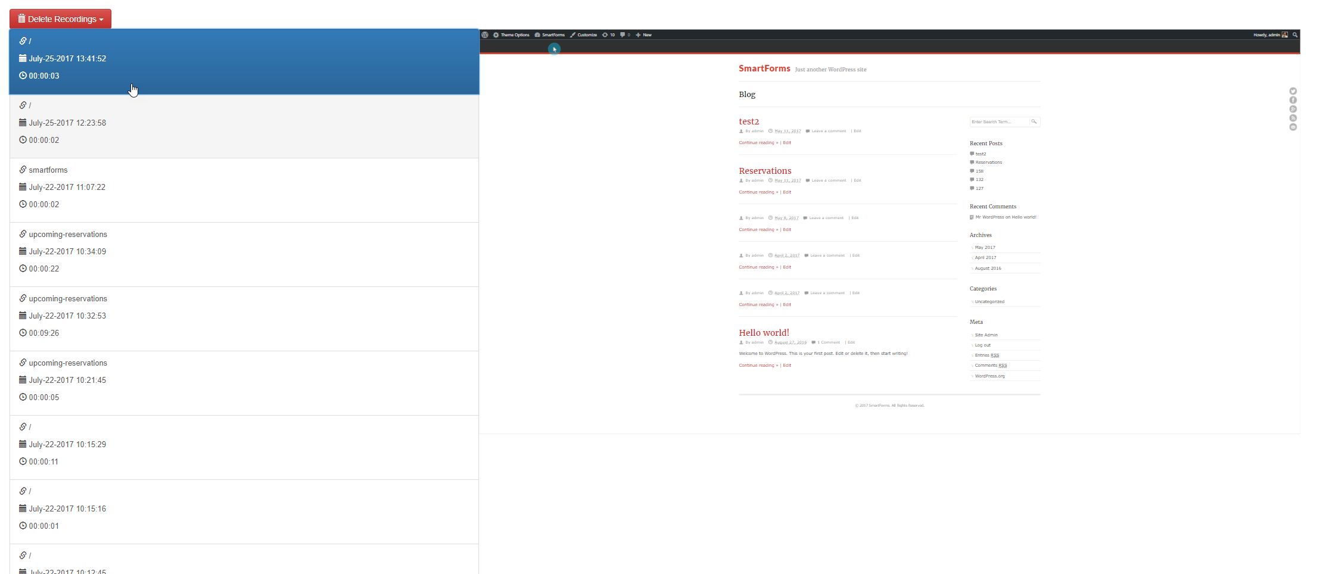Click Mr WordPress on Hello world! comment
1338x574 pixels.
point(1006,217)
